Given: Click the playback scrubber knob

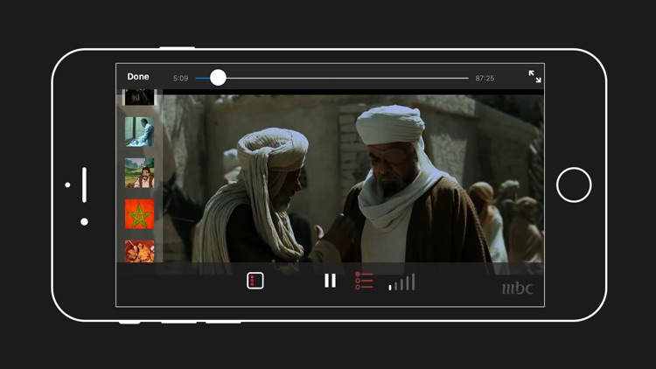Looking at the screenshot, I should coord(218,78).
